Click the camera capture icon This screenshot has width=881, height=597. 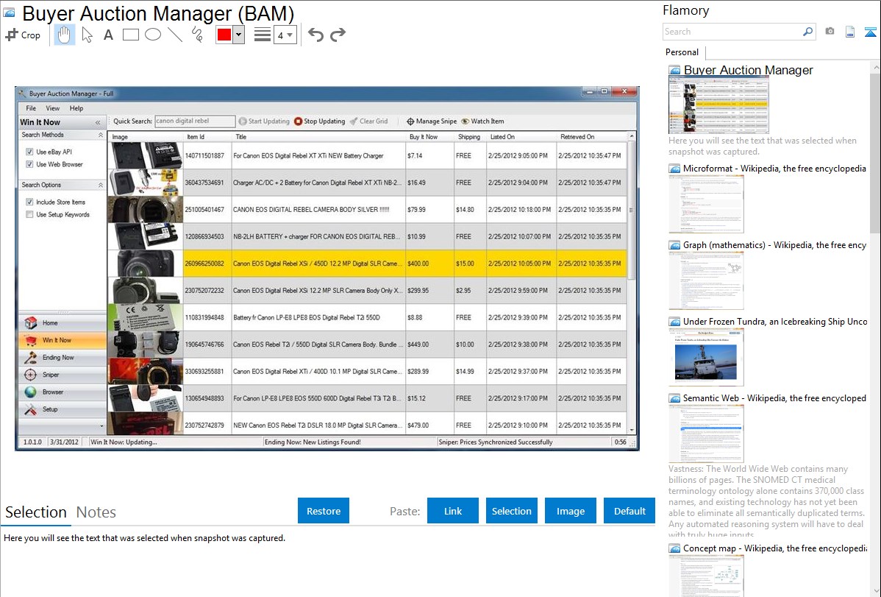[x=830, y=32]
